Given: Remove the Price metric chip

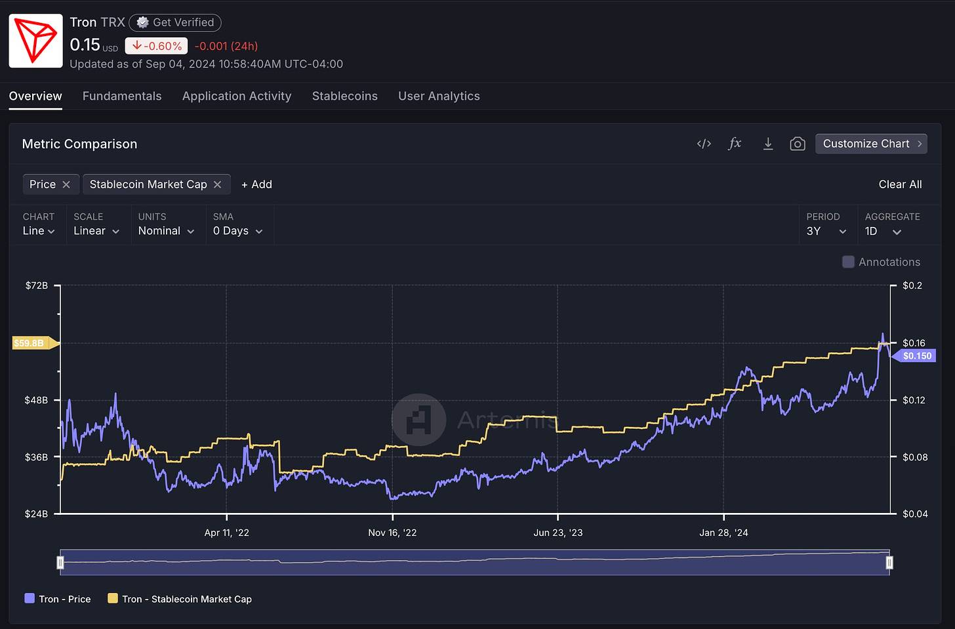Looking at the screenshot, I should (x=66, y=184).
